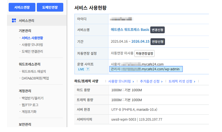Open 계정초기화 menu item
The height and width of the screenshot is (132, 222).
click(29, 112)
